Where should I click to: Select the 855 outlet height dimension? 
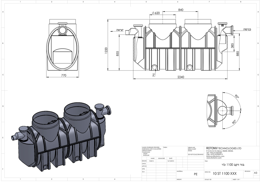click(118, 54)
